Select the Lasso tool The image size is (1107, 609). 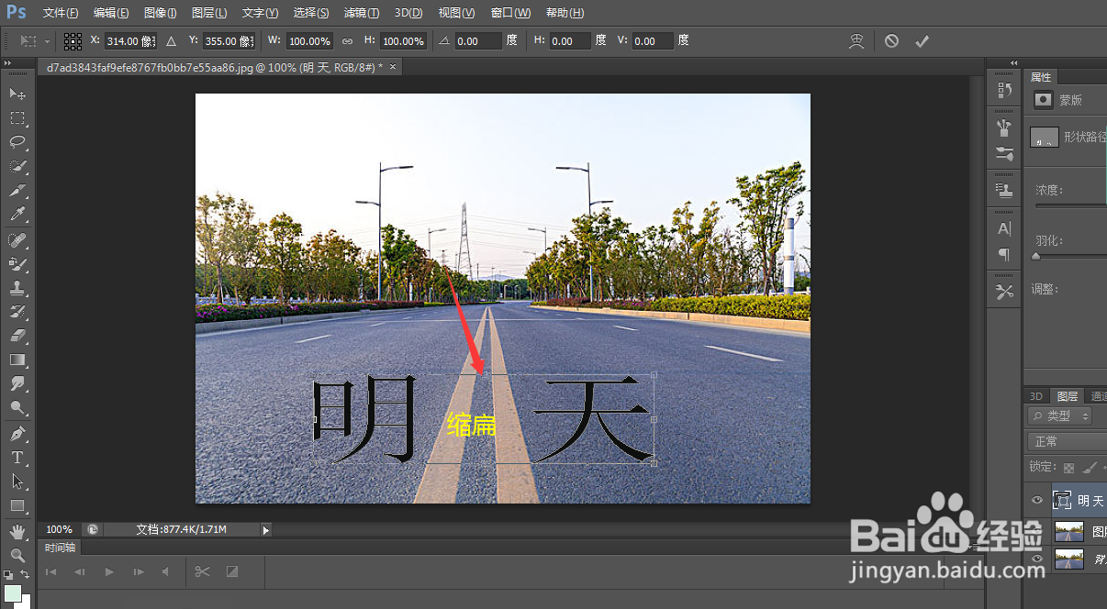point(17,142)
